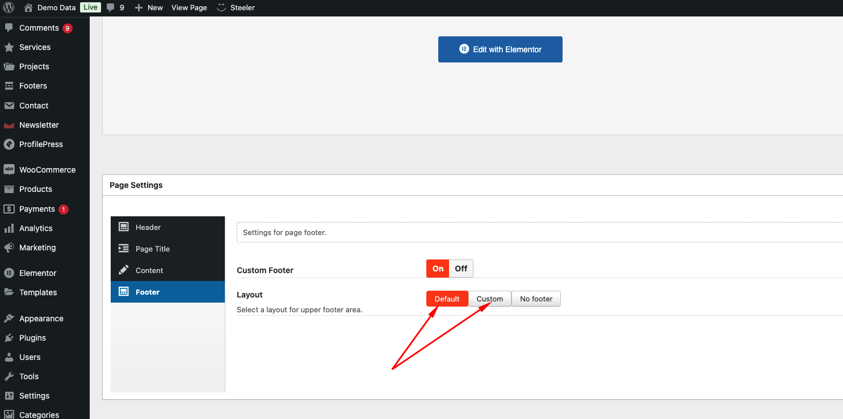Click the Categories sidebar icon

pos(9,414)
